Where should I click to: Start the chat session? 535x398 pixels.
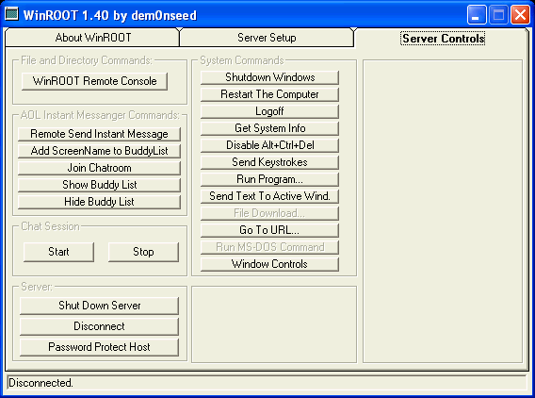click(x=58, y=252)
